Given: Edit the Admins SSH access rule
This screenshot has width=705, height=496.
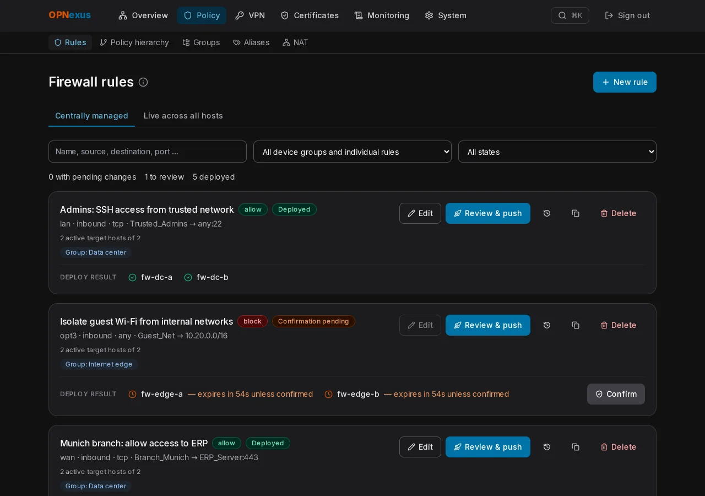Looking at the screenshot, I should click(420, 213).
